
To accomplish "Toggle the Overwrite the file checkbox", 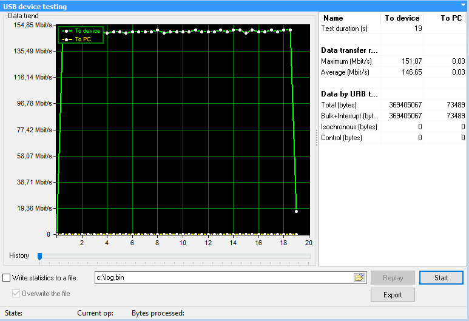I will tap(16, 294).
